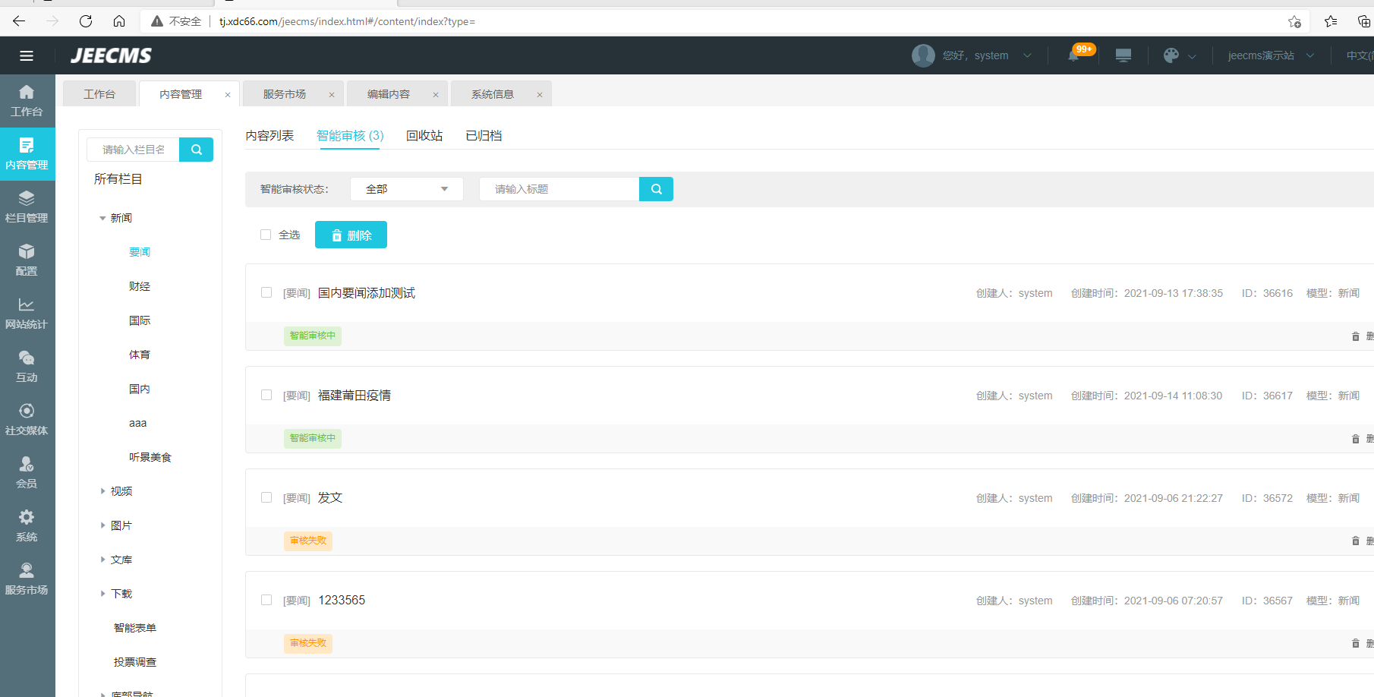Open 网站统计 in the sidebar
The image size is (1374, 697).
pyautogui.click(x=27, y=314)
